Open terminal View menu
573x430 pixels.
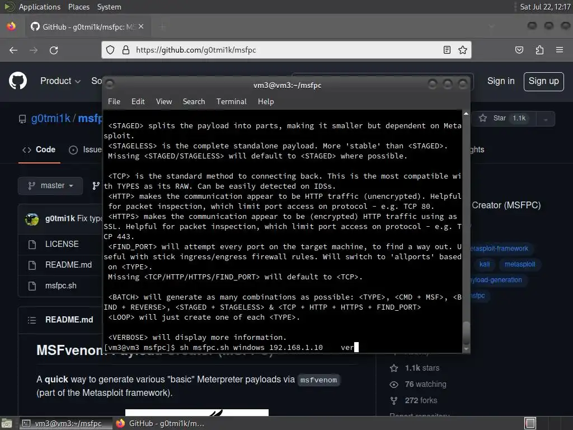(x=164, y=102)
